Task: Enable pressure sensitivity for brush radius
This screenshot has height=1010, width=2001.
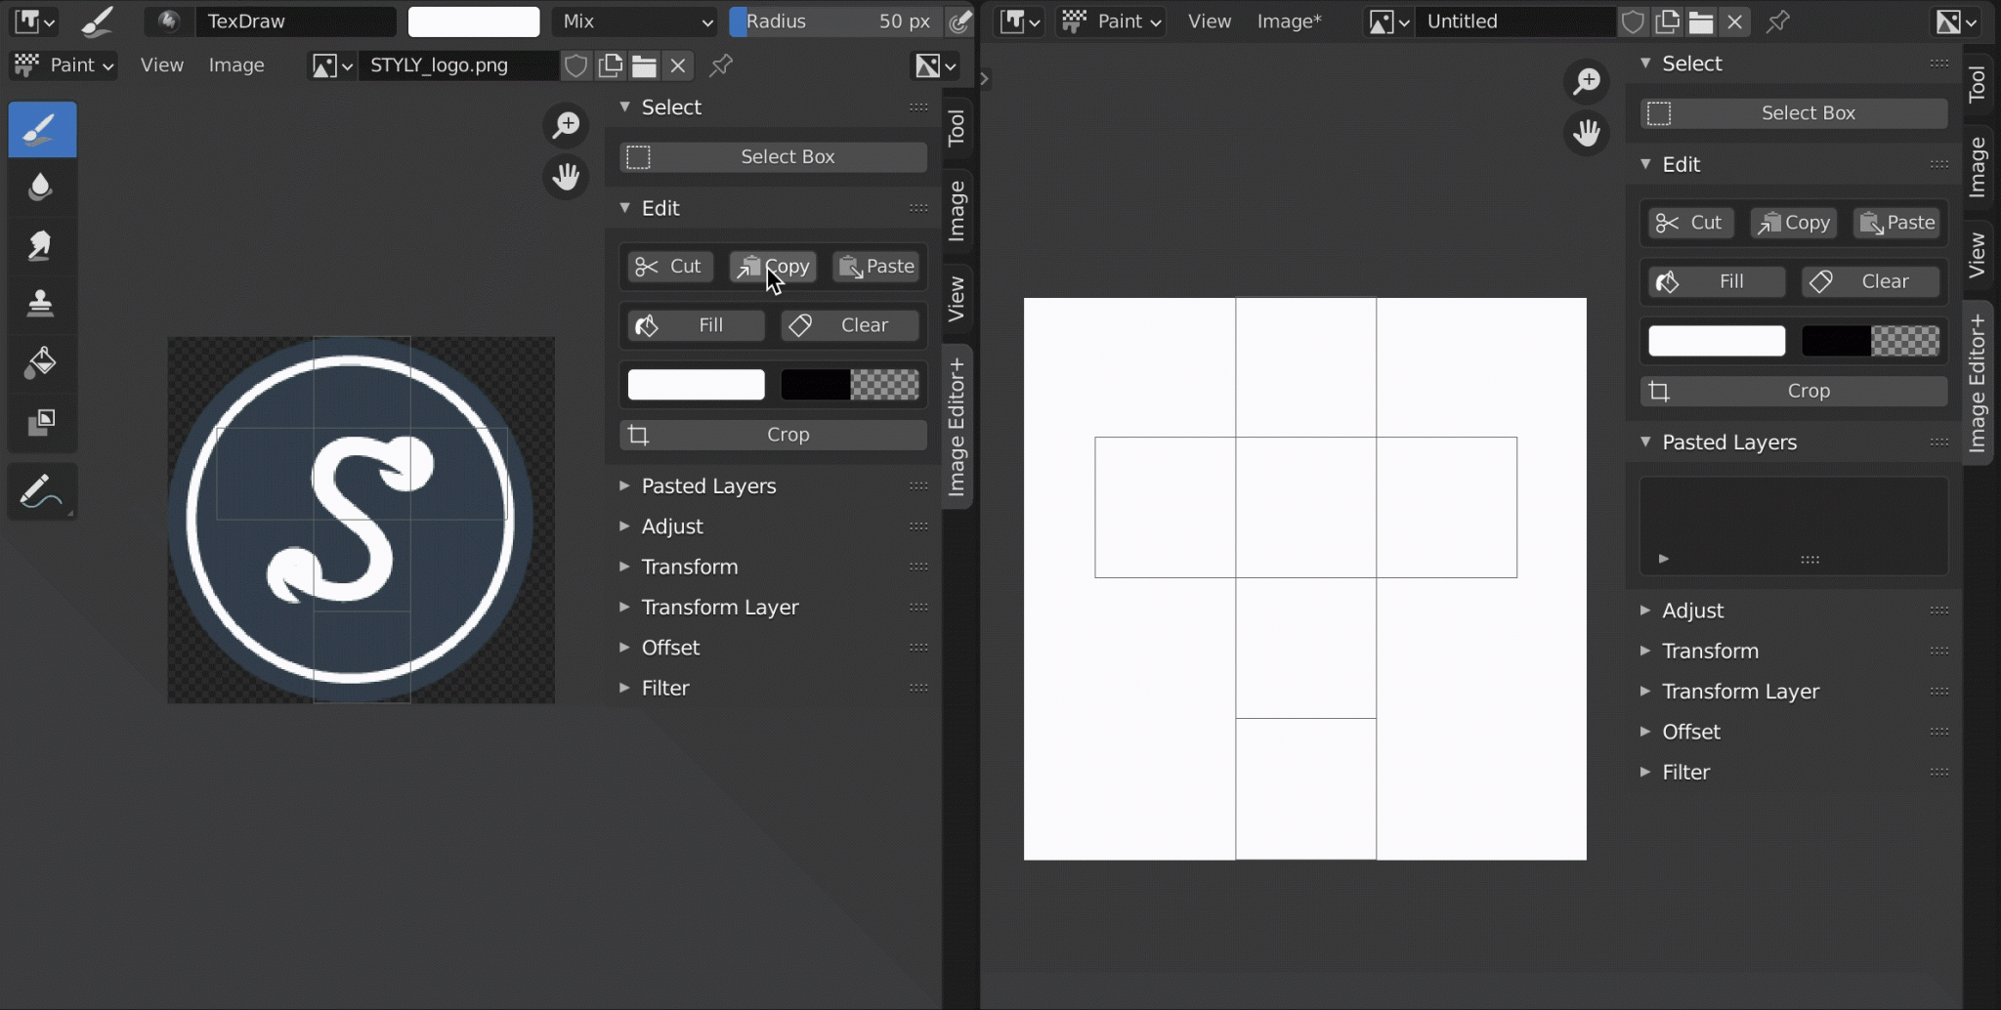Action: point(961,21)
